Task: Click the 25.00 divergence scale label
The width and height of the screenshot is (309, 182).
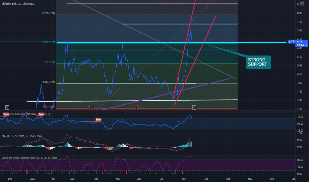Action: pyautogui.click(x=300, y=131)
